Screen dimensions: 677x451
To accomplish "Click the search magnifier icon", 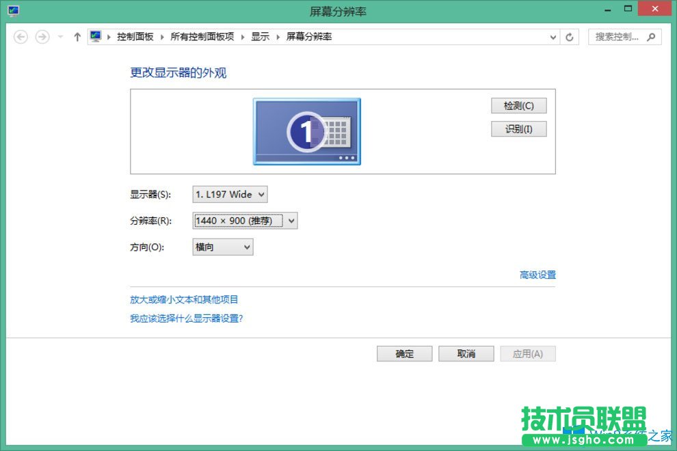I will tap(650, 36).
